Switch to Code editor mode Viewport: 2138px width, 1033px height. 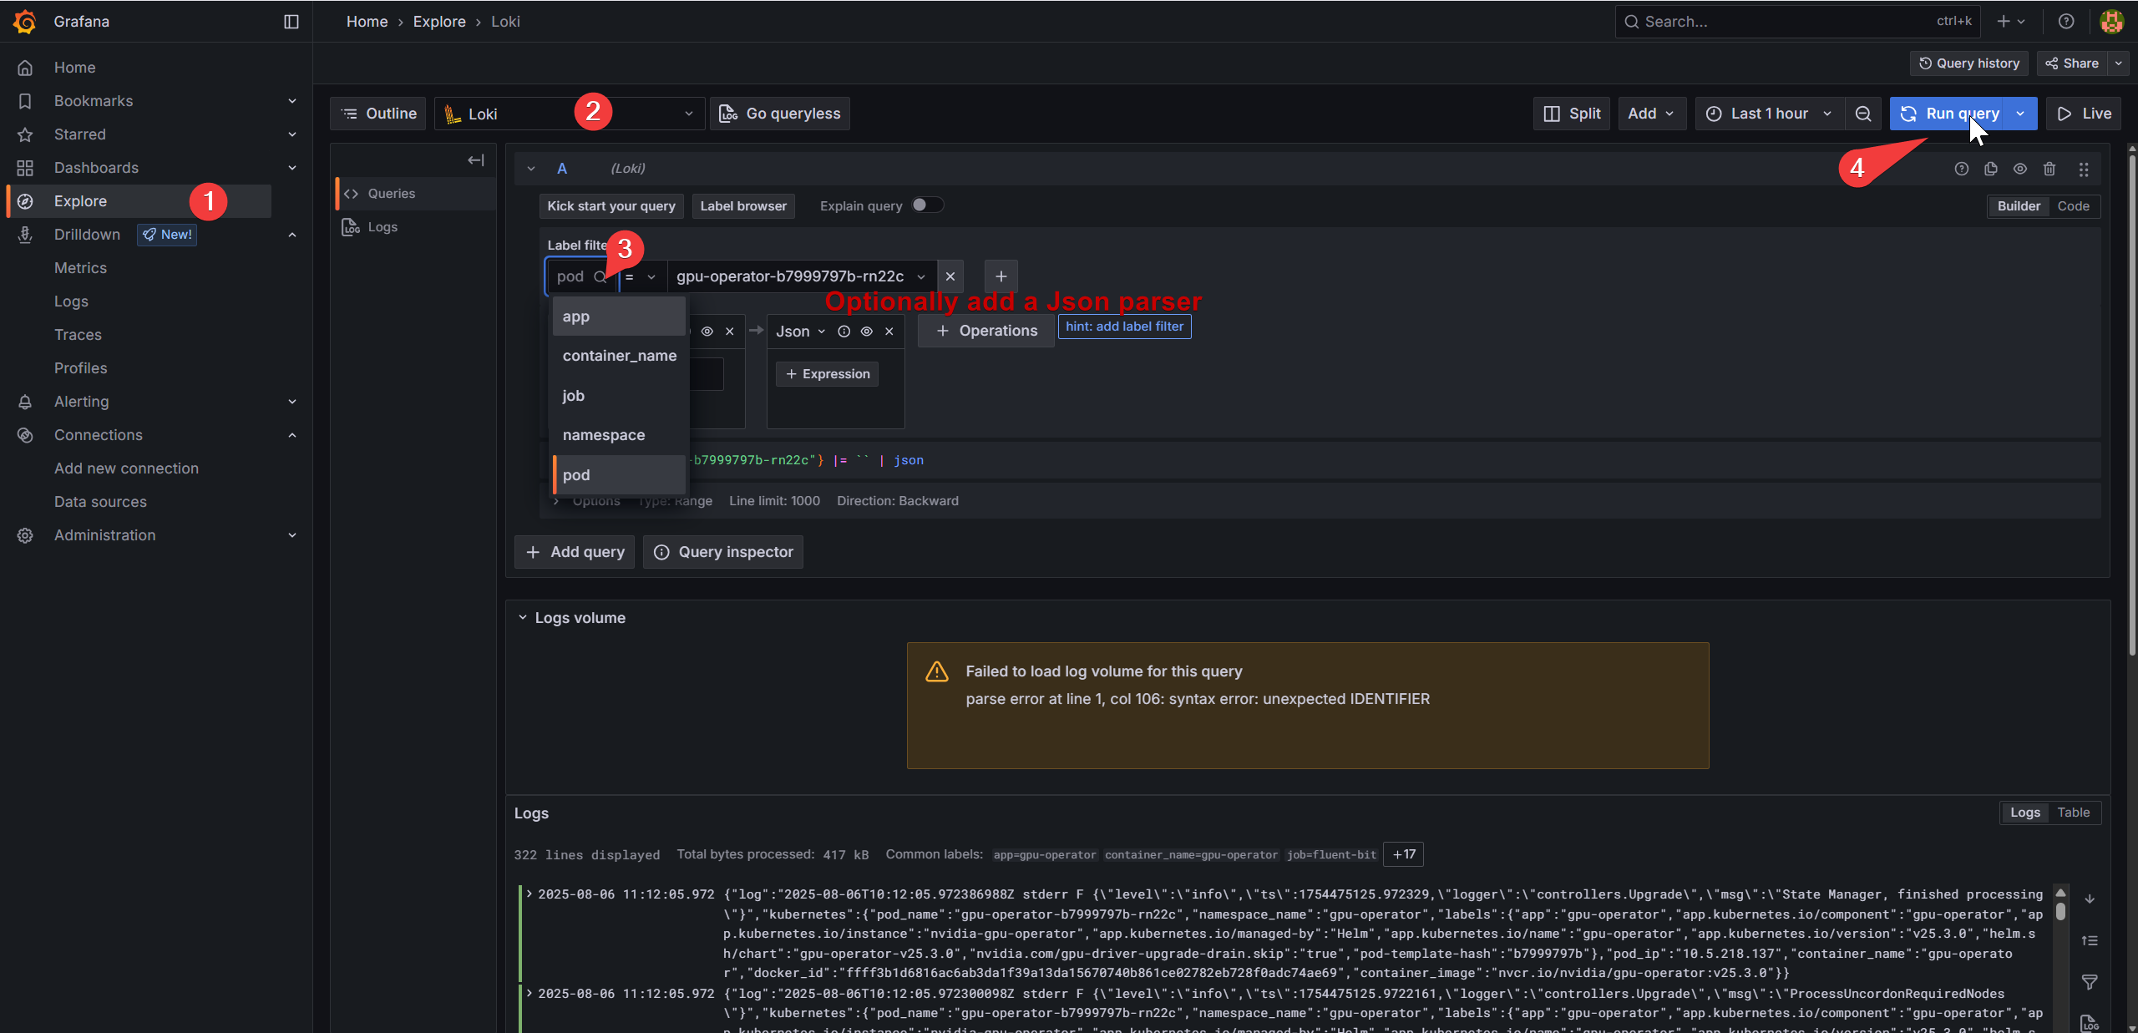coord(2073,206)
